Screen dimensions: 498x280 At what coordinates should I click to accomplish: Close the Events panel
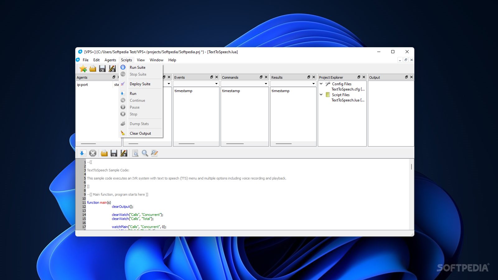tap(217, 77)
